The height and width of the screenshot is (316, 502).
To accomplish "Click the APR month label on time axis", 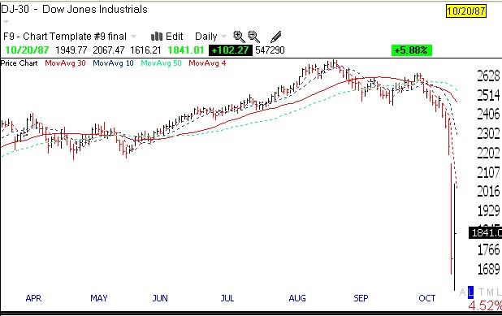I will [33, 298].
